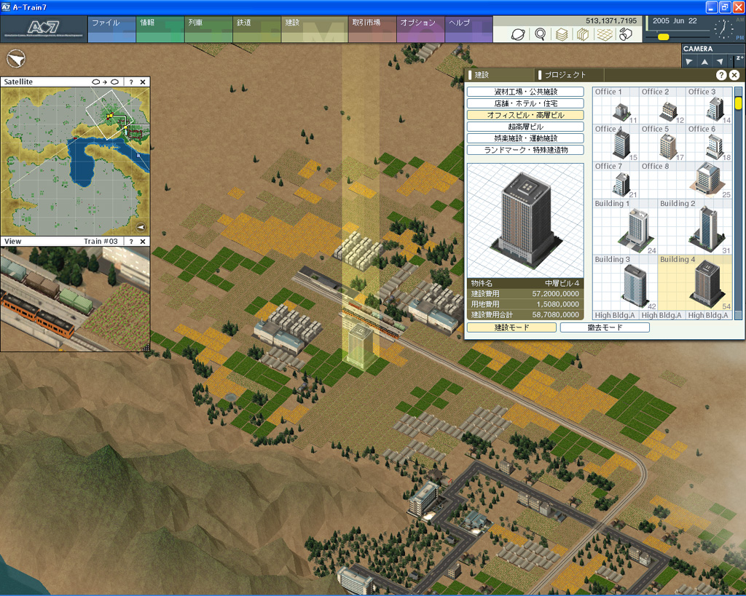Choose the Office 5 building
Viewport: 746px width, 596px height.
pyautogui.click(x=662, y=143)
